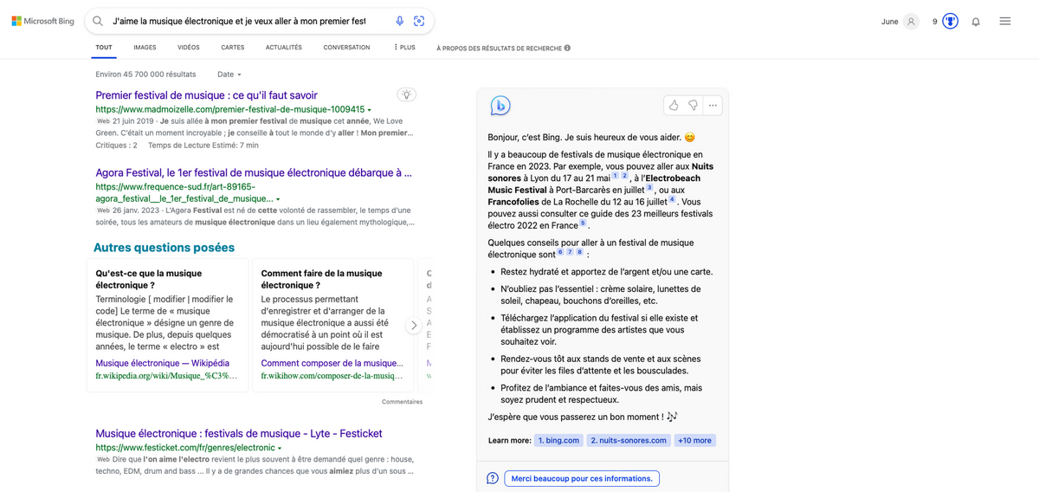1039x492 pixels.
Task: Open Musique électronique — Wikipédia link
Action: [x=163, y=363]
